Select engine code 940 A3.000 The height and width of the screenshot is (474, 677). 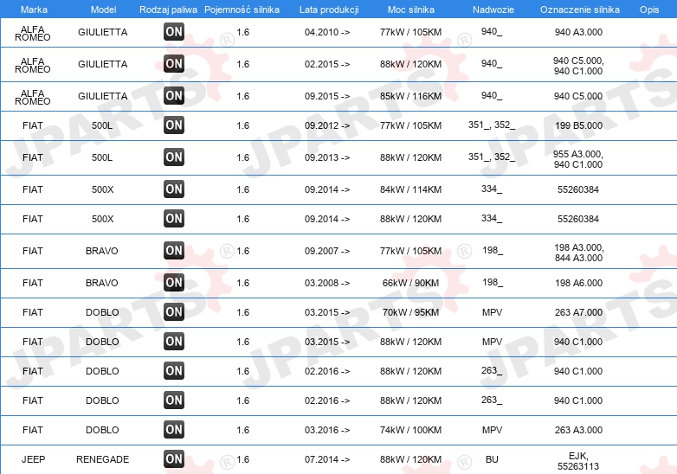[578, 32]
